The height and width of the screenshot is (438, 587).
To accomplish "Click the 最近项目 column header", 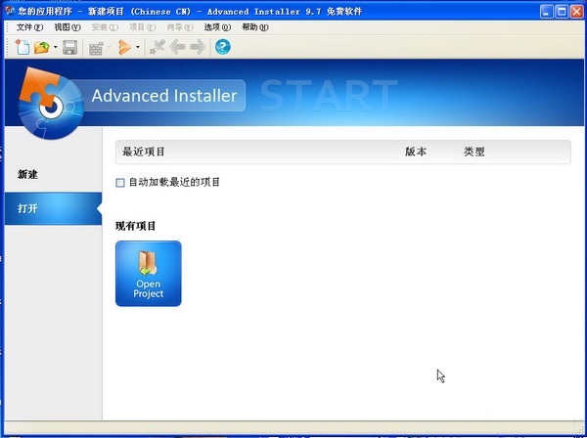I will pos(144,152).
